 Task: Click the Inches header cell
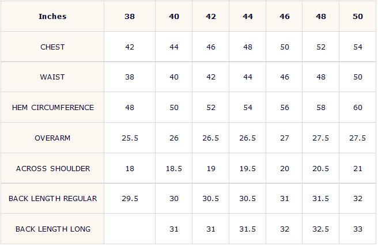52,16
